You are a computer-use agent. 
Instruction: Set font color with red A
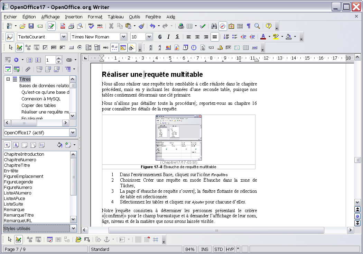pyautogui.click(x=263, y=37)
